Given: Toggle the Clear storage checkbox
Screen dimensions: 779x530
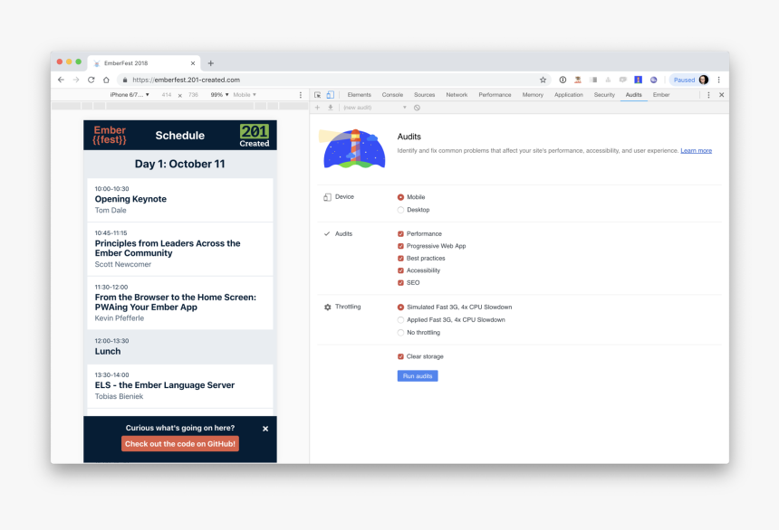Looking at the screenshot, I should click(400, 356).
